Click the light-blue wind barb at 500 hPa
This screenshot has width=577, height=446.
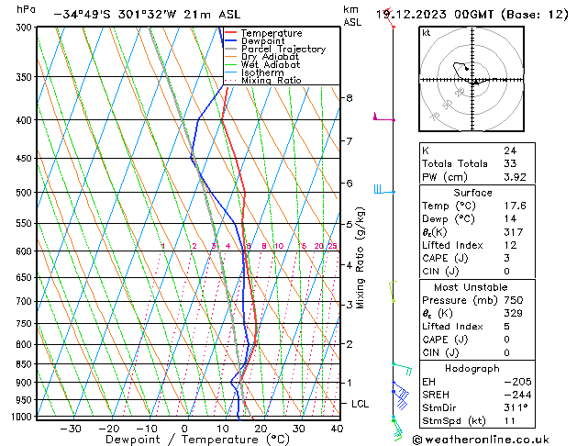click(x=384, y=190)
